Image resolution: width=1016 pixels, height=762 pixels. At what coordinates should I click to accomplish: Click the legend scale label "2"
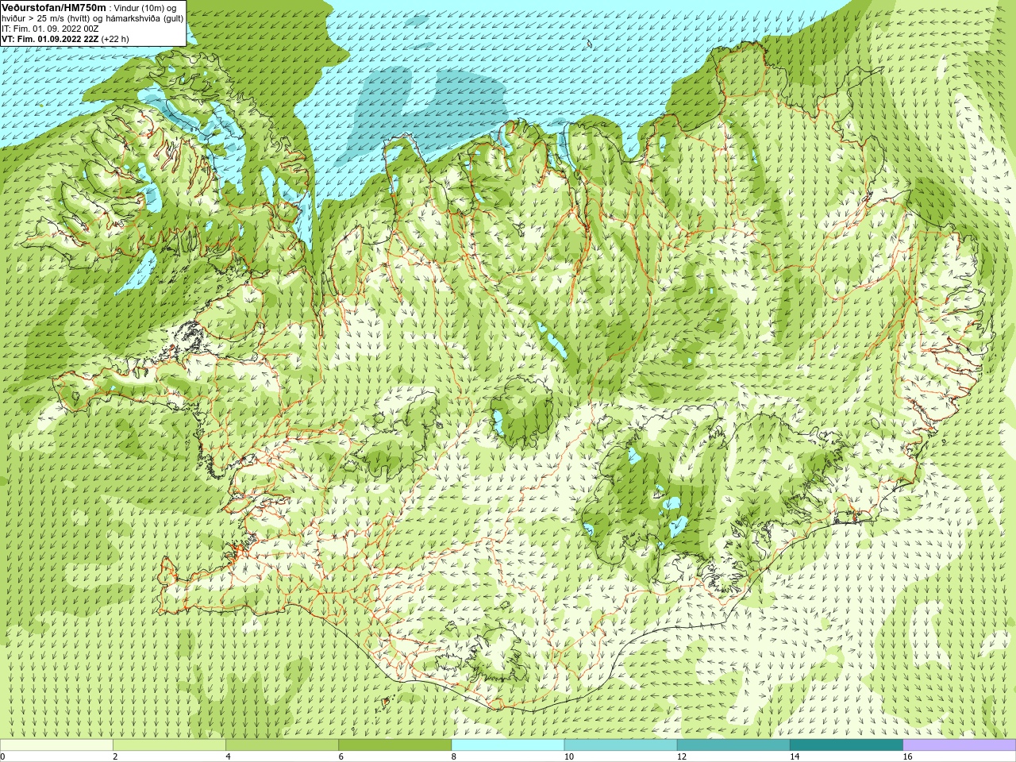[115, 756]
